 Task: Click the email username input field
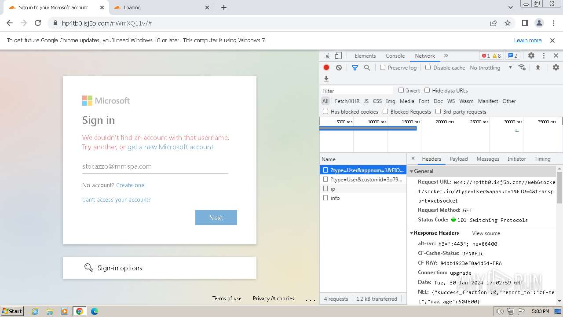(x=155, y=166)
